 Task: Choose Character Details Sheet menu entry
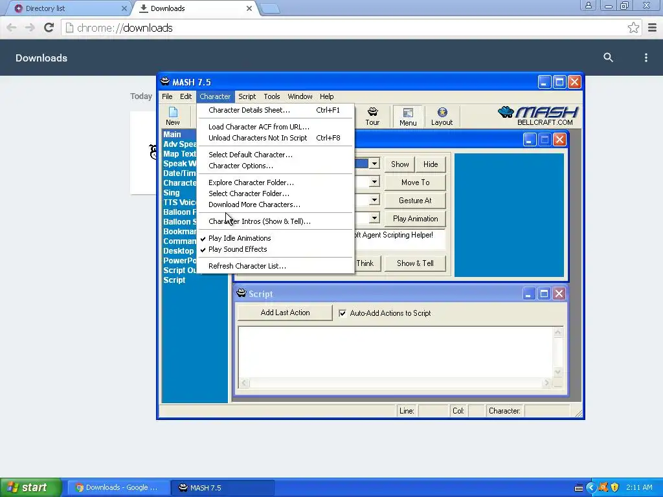(x=275, y=110)
